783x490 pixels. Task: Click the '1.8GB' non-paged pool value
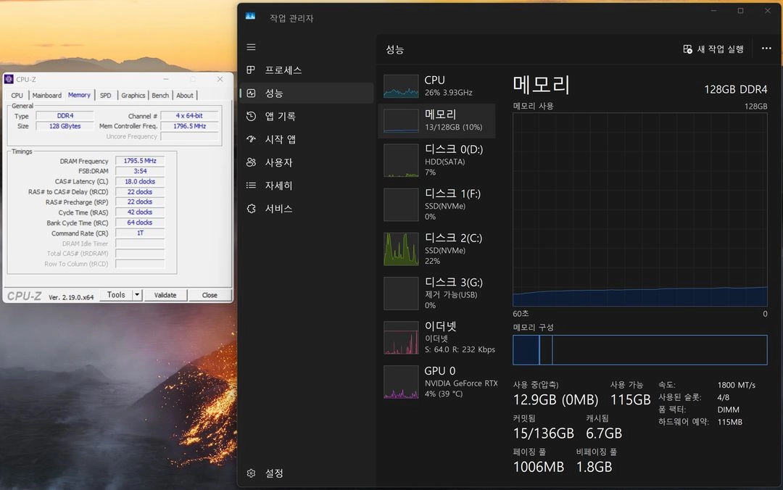click(594, 467)
